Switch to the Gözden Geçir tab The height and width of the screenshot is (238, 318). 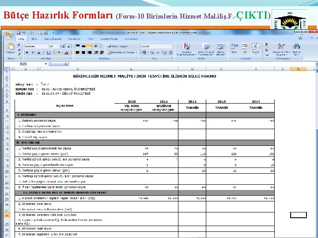click(109, 39)
